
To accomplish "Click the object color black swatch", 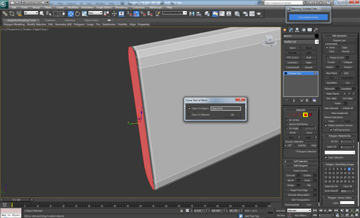I will [x=317, y=36].
